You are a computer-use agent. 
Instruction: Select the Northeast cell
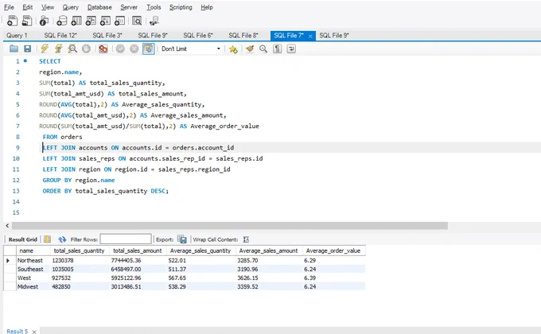(x=33, y=261)
